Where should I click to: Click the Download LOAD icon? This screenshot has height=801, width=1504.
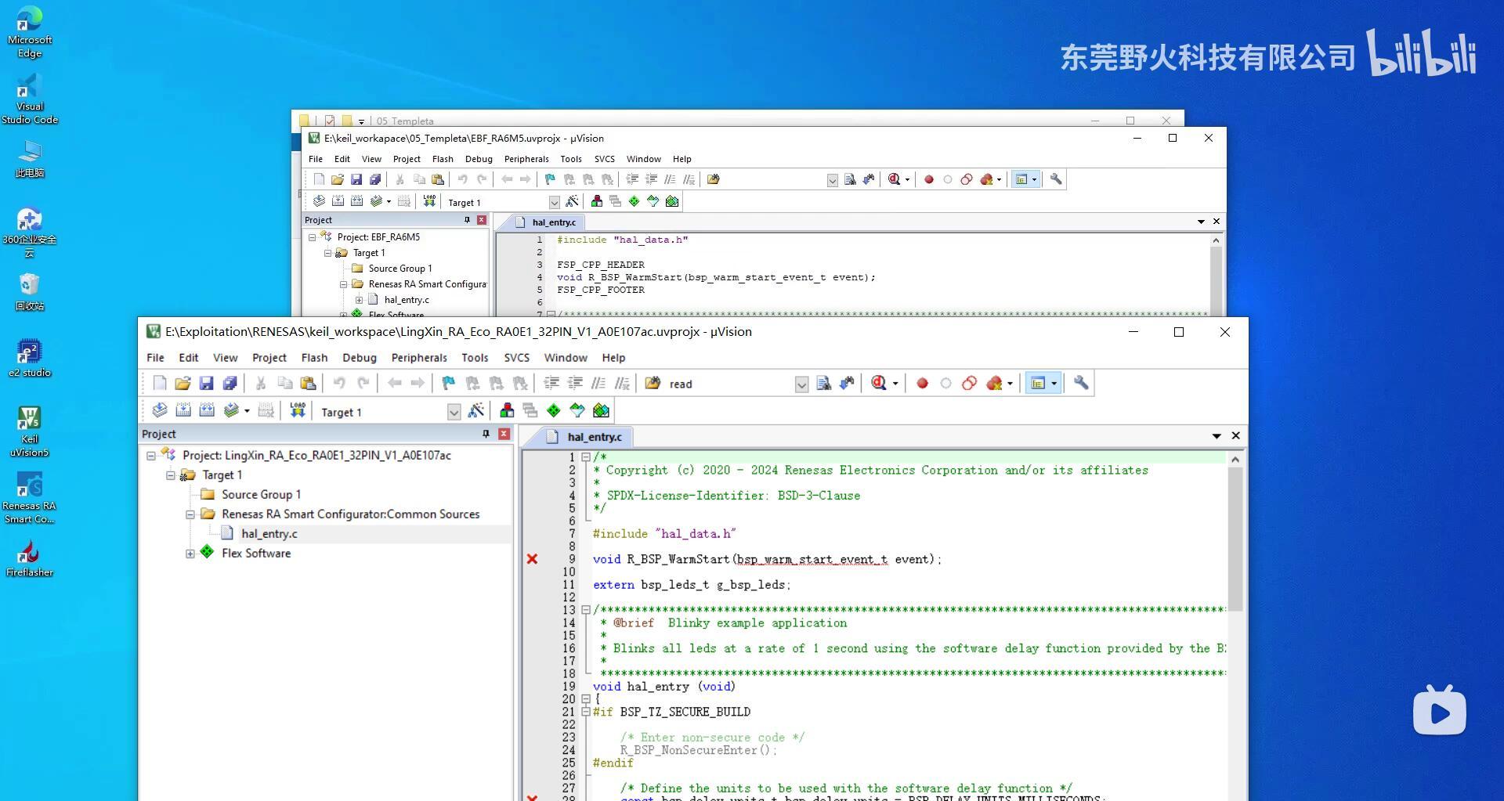298,410
